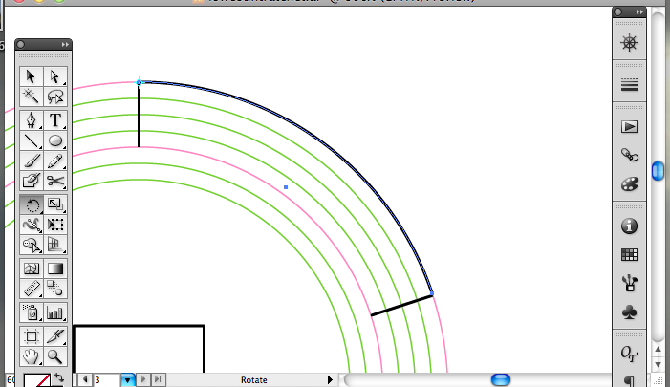Open the Paragraph panel pilcrow icon
The image size is (670, 387).
click(630, 380)
